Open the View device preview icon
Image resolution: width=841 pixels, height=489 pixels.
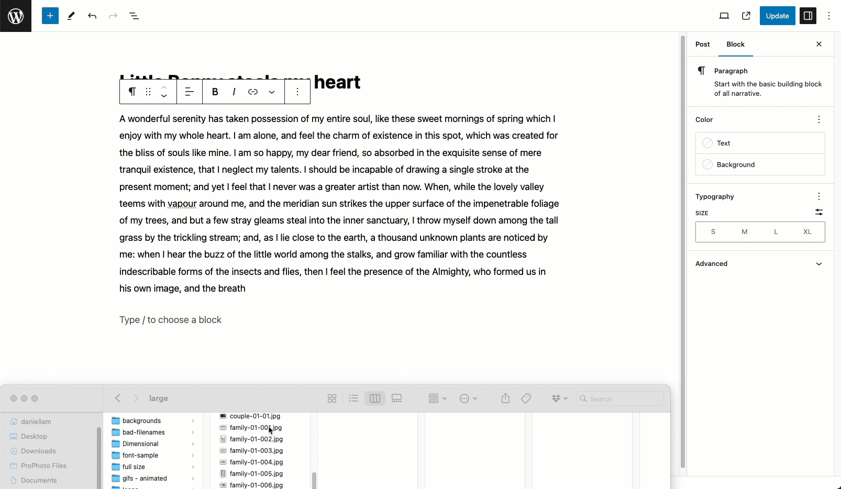(x=724, y=16)
